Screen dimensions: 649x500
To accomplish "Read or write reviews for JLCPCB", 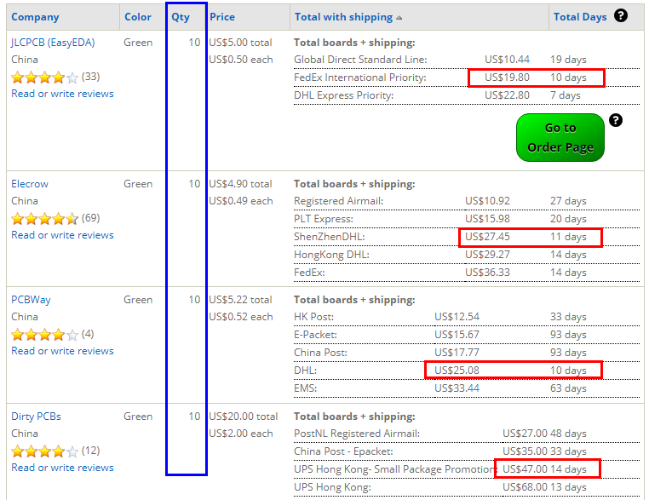I will coord(62,94).
